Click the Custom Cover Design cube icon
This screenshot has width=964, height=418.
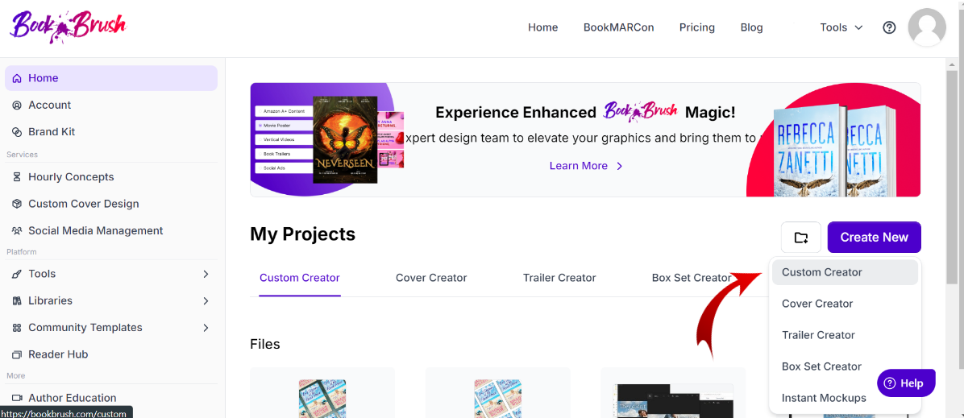(17, 204)
